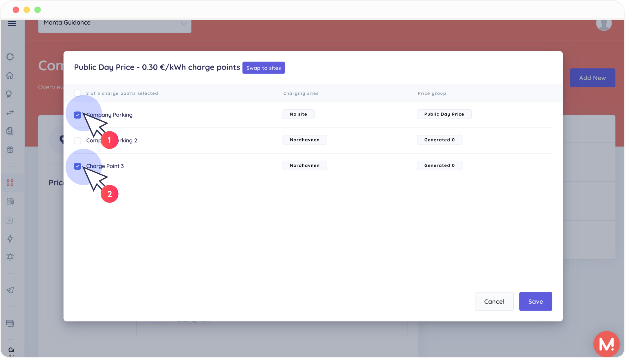Open the download tray sidebar icon
This screenshot has width=625, height=358.
(9, 220)
